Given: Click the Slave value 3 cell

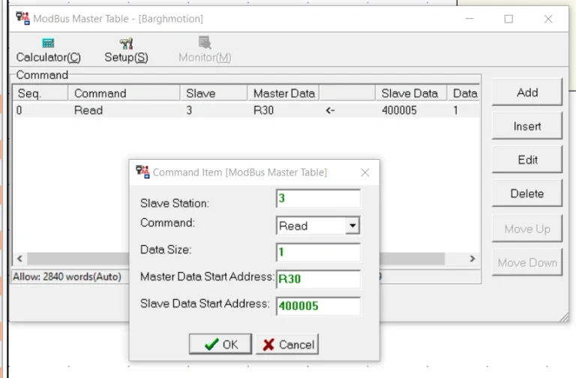Looking at the screenshot, I should [189, 110].
